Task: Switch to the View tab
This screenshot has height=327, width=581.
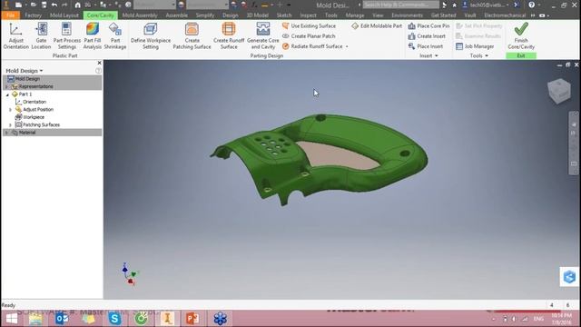Action: point(378,15)
